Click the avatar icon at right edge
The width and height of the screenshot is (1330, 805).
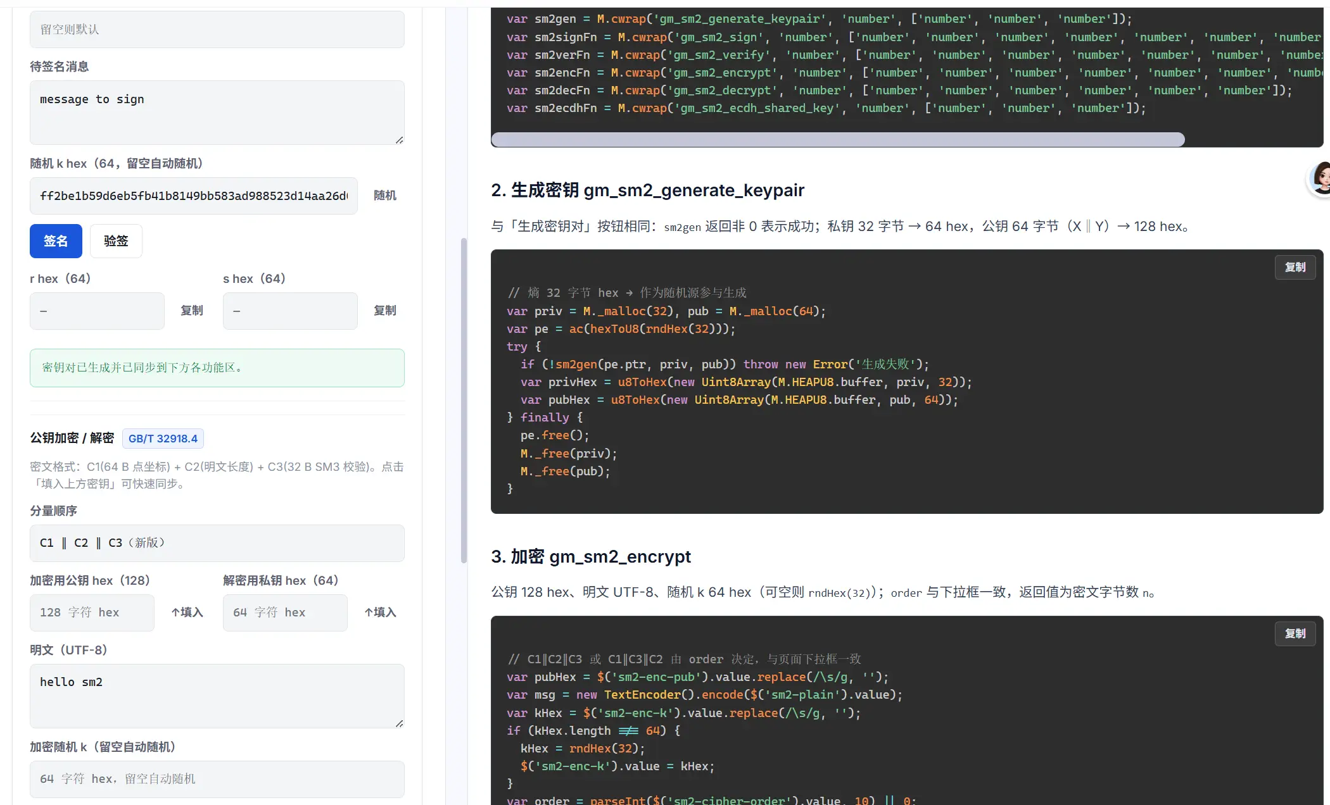(x=1320, y=178)
